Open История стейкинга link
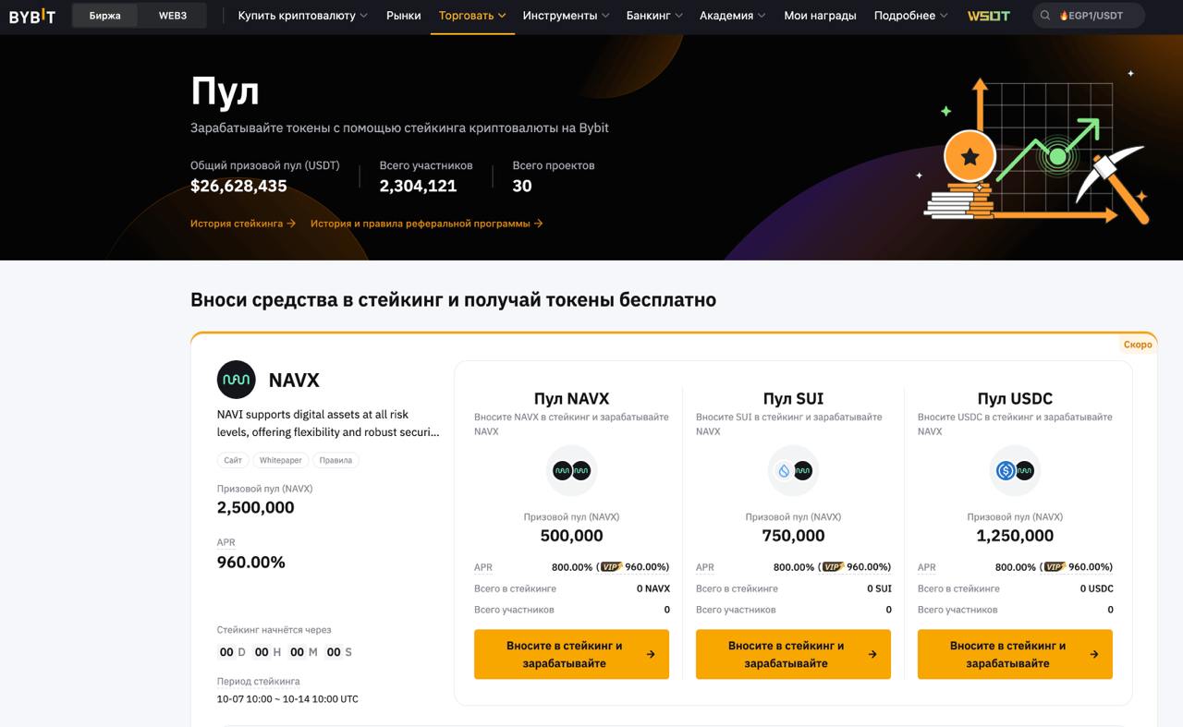Screen dimensions: 1183x727 [242, 224]
